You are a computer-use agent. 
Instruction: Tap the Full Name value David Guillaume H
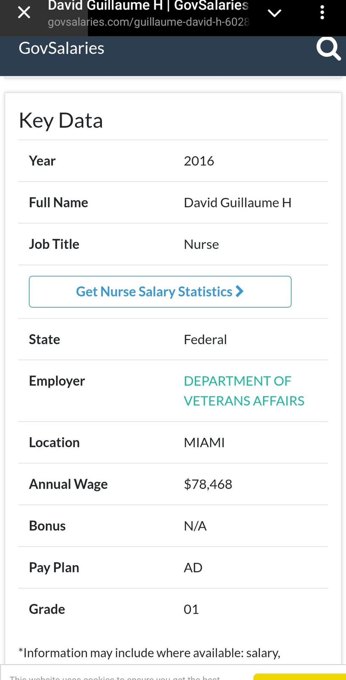237,202
